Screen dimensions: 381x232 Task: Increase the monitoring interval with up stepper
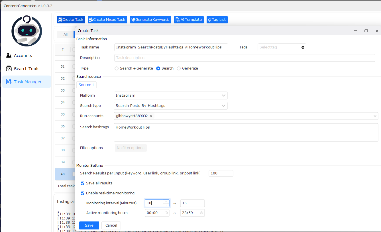[x=166, y=202]
